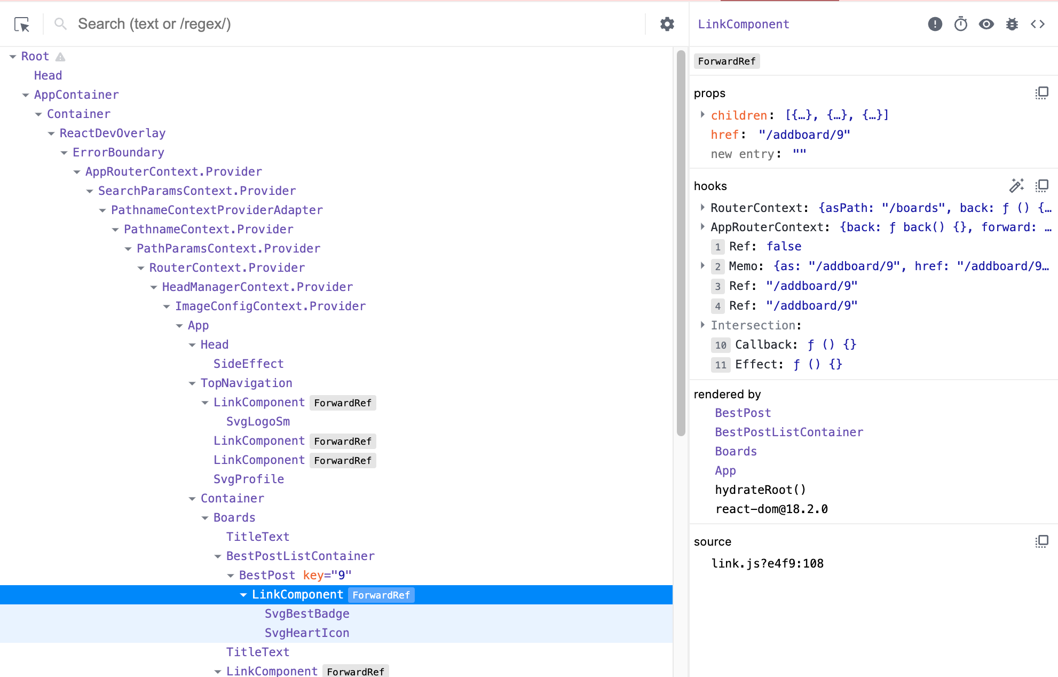View source with angle brackets icon

coord(1037,24)
